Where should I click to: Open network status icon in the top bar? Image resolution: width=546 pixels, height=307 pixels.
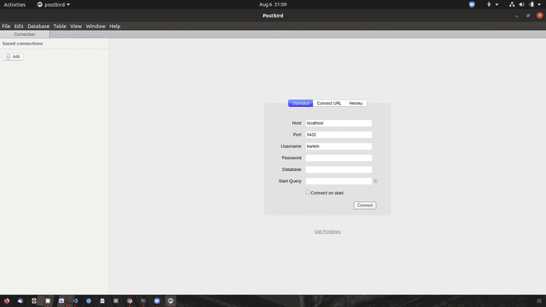pyautogui.click(x=512, y=5)
